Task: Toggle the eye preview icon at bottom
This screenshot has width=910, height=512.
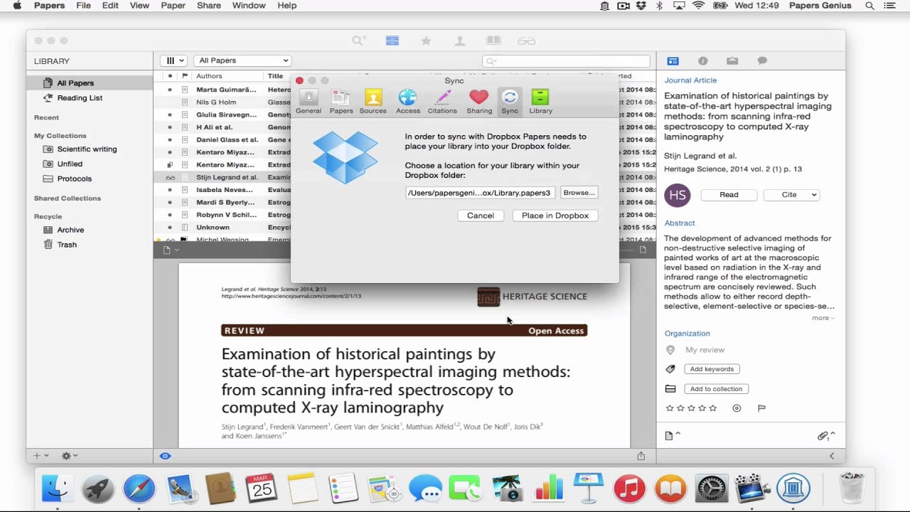Action: click(165, 456)
